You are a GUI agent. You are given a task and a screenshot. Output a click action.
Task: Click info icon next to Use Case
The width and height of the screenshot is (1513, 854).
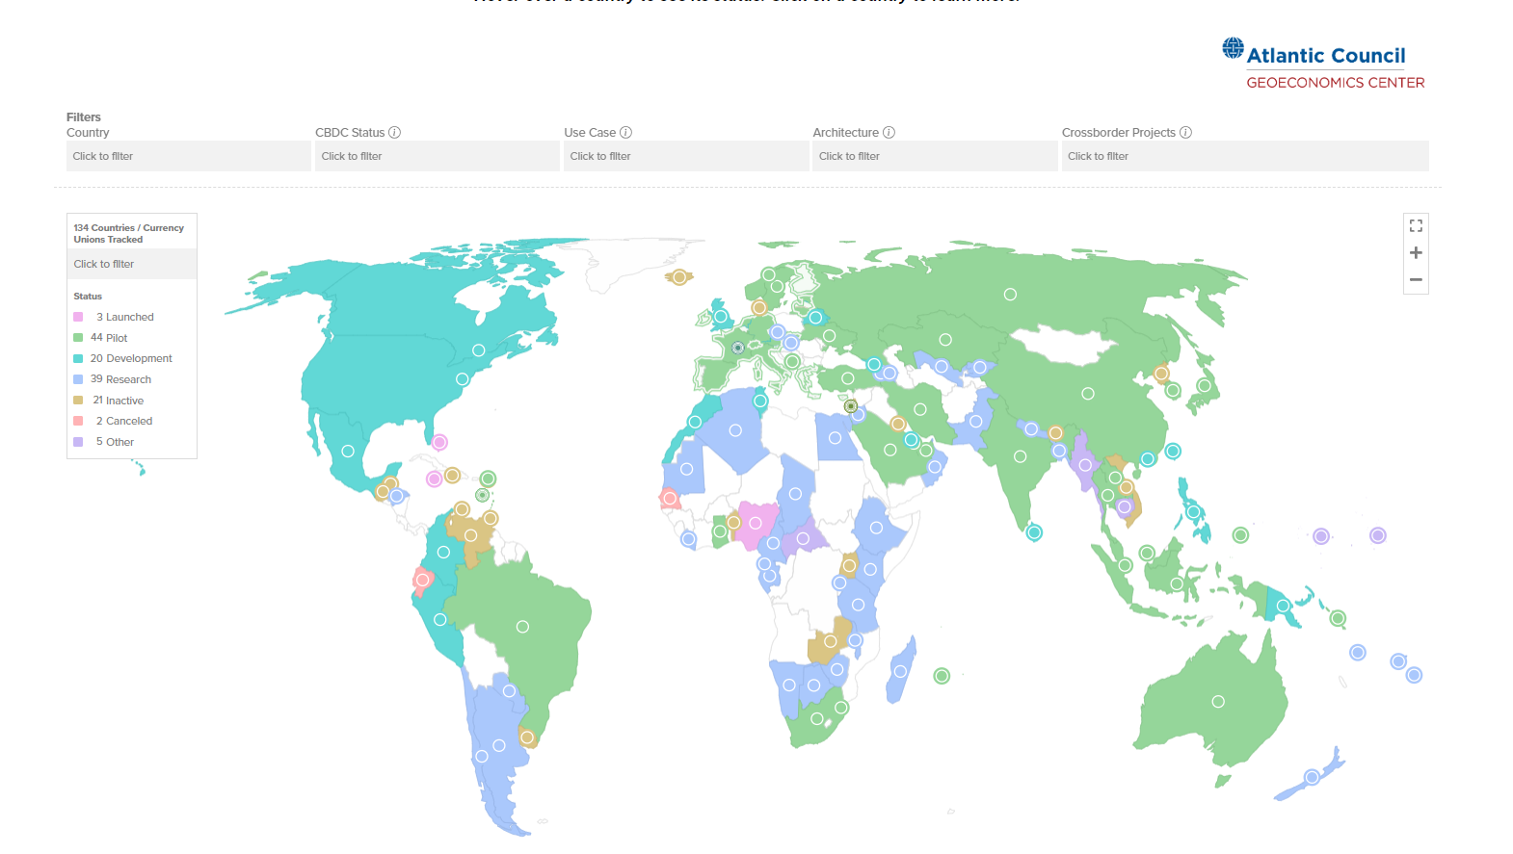coord(625,133)
